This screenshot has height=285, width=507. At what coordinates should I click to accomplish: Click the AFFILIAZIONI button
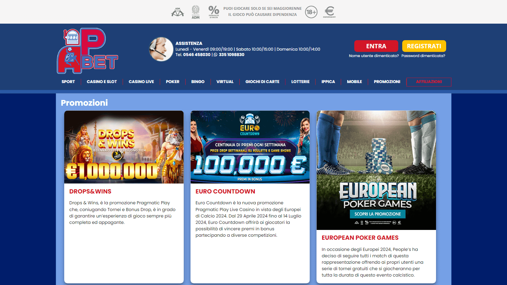coord(429,82)
